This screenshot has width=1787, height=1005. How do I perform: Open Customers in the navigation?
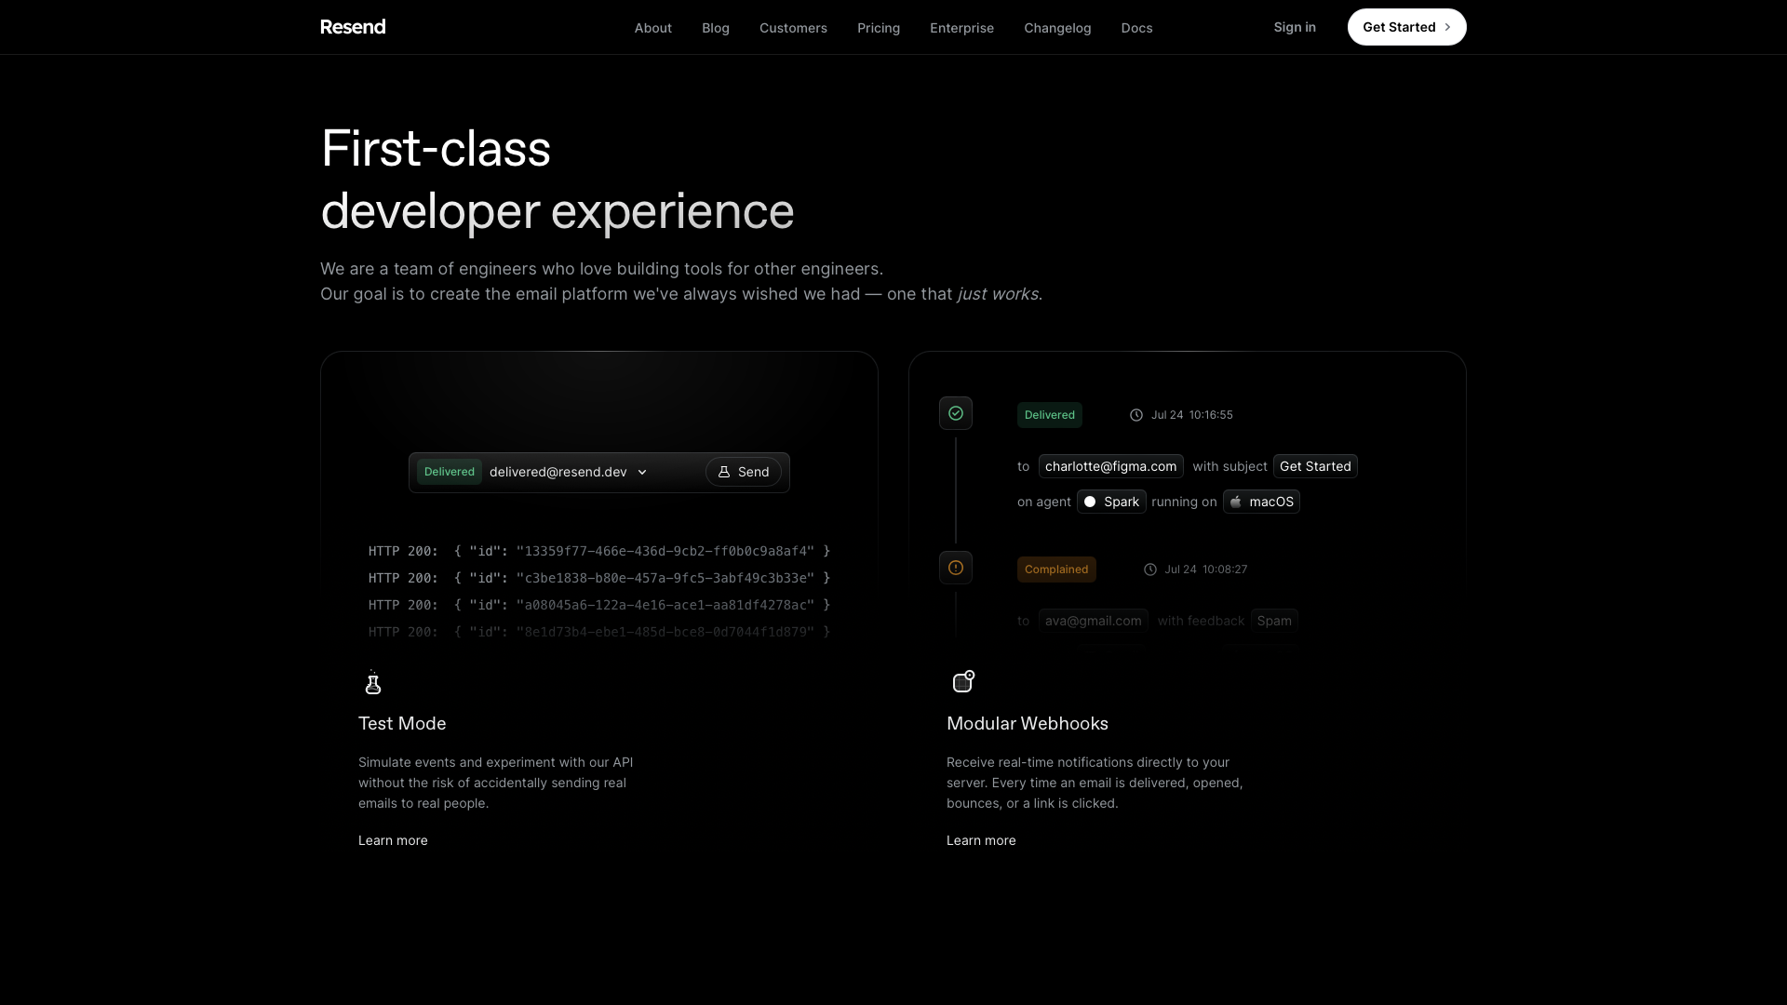793,28
